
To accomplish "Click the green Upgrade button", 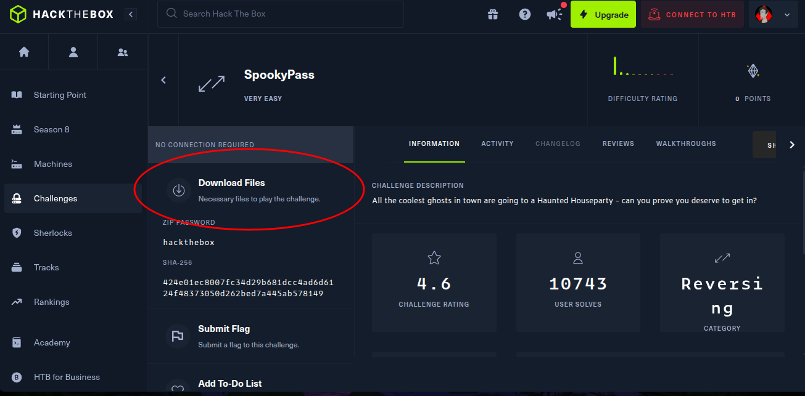I will 603,15.
